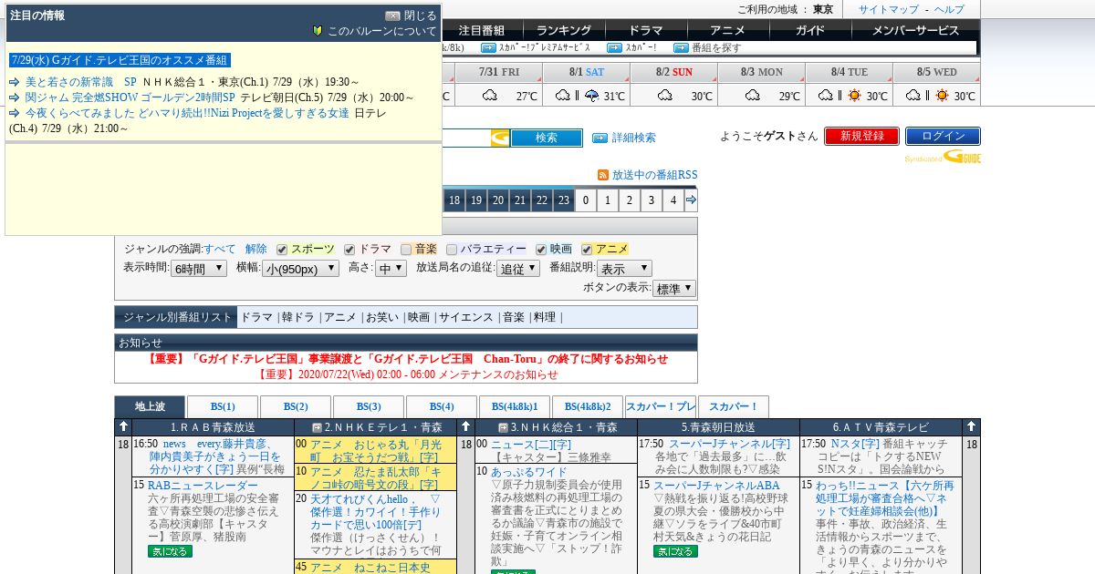1095x574 pixels.
Task: Open the 番組説明 表示 dropdown
Action: pyautogui.click(x=624, y=269)
